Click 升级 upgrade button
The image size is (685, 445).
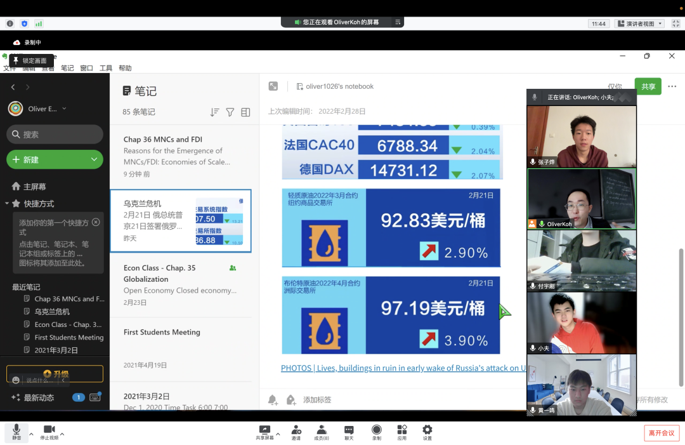coord(55,374)
